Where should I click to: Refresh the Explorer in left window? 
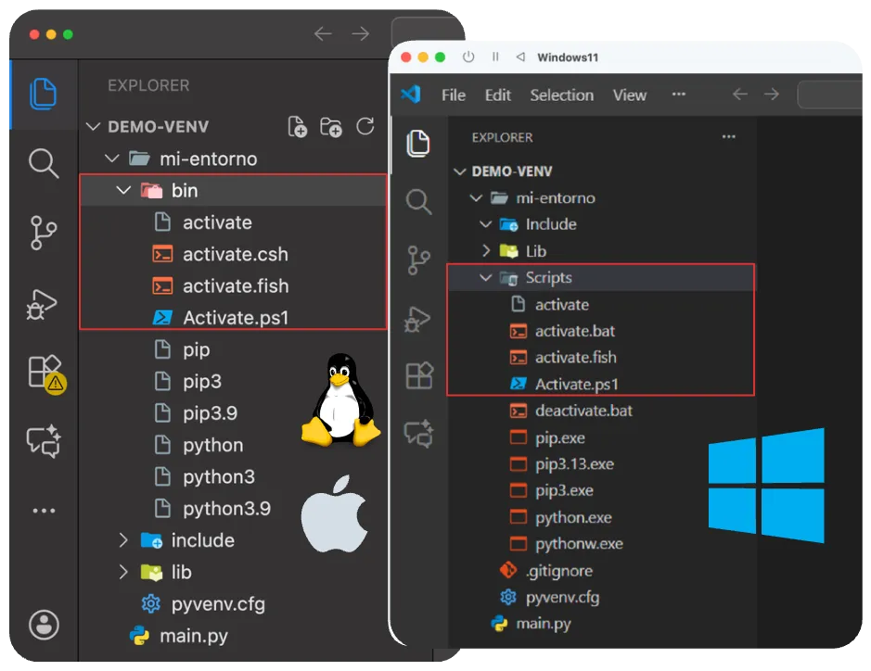click(365, 127)
